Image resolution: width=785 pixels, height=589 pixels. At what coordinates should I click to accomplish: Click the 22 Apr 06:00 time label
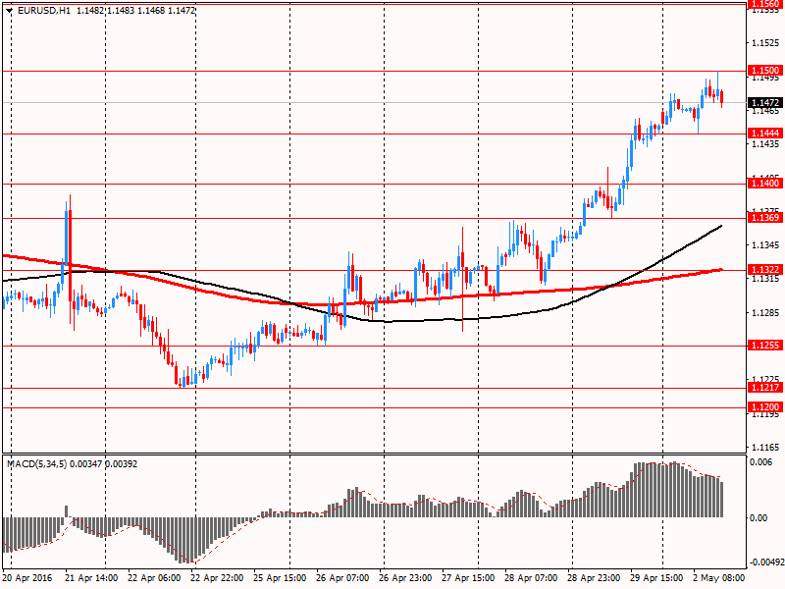click(154, 578)
